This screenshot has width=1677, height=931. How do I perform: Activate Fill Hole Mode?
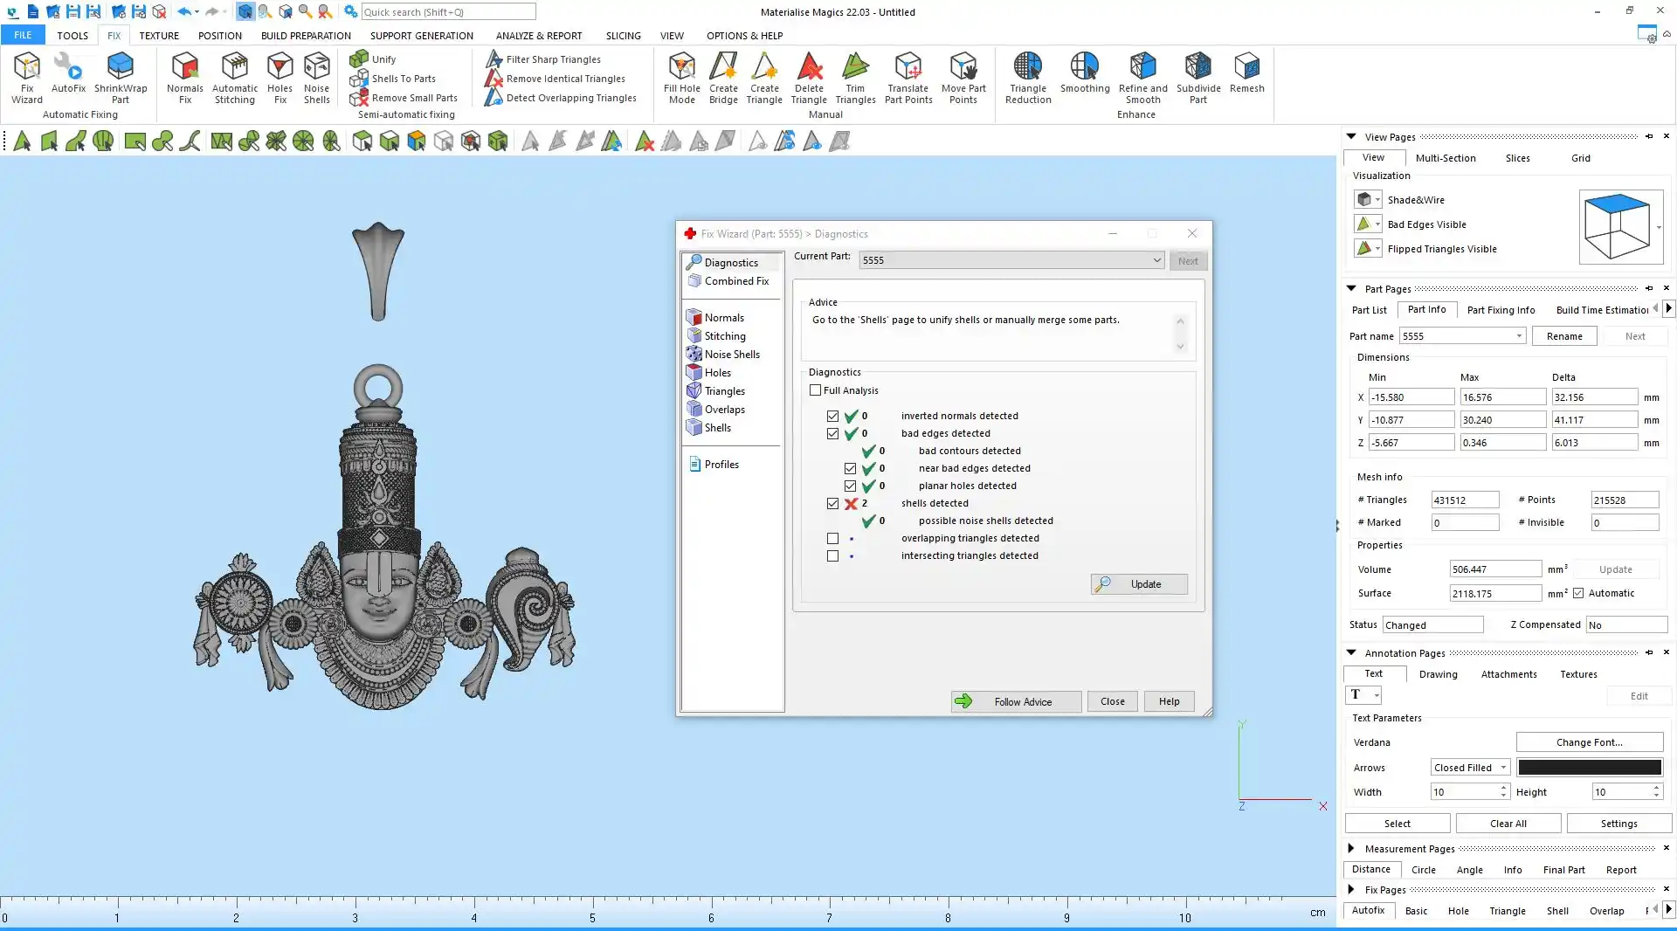click(681, 77)
